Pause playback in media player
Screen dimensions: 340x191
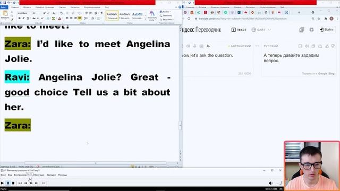8,183
